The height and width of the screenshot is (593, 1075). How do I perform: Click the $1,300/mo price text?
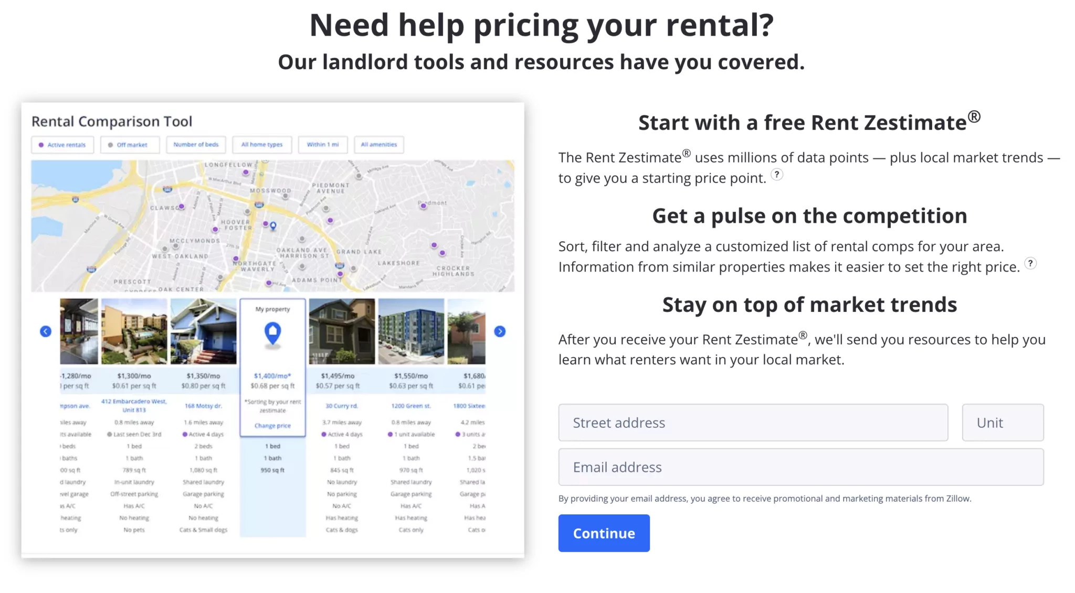(x=134, y=376)
